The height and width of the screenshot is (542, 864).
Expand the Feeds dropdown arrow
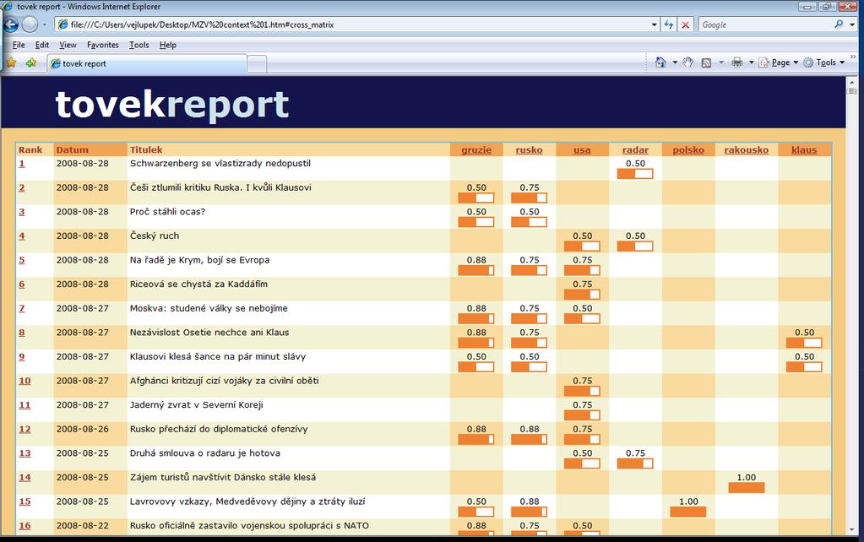(x=721, y=62)
